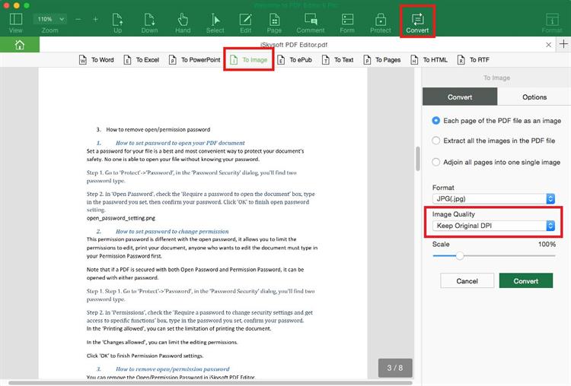The image size is (571, 386).
Task: Go to the Home screen
Action: click(x=20, y=45)
